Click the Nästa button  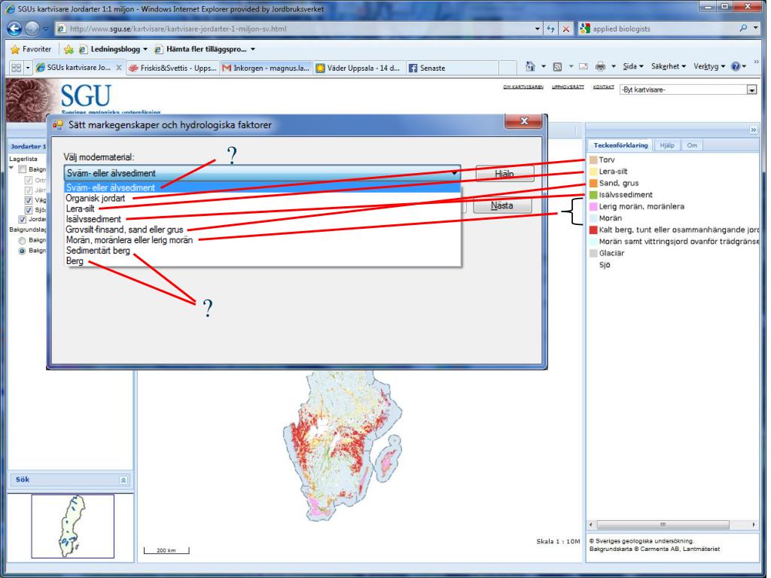point(502,205)
